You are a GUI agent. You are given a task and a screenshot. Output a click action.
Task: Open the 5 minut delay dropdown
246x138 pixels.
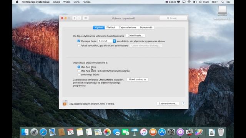click(x=107, y=41)
